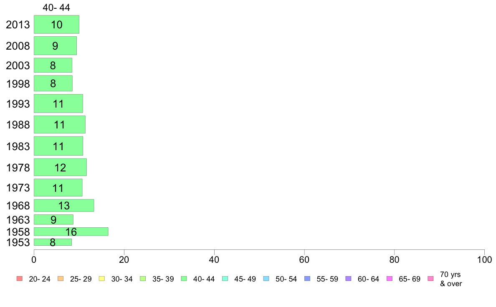This screenshot has height=307, width=496.
Task: Click the 25-29 orange legend swatch
Action: (61, 279)
